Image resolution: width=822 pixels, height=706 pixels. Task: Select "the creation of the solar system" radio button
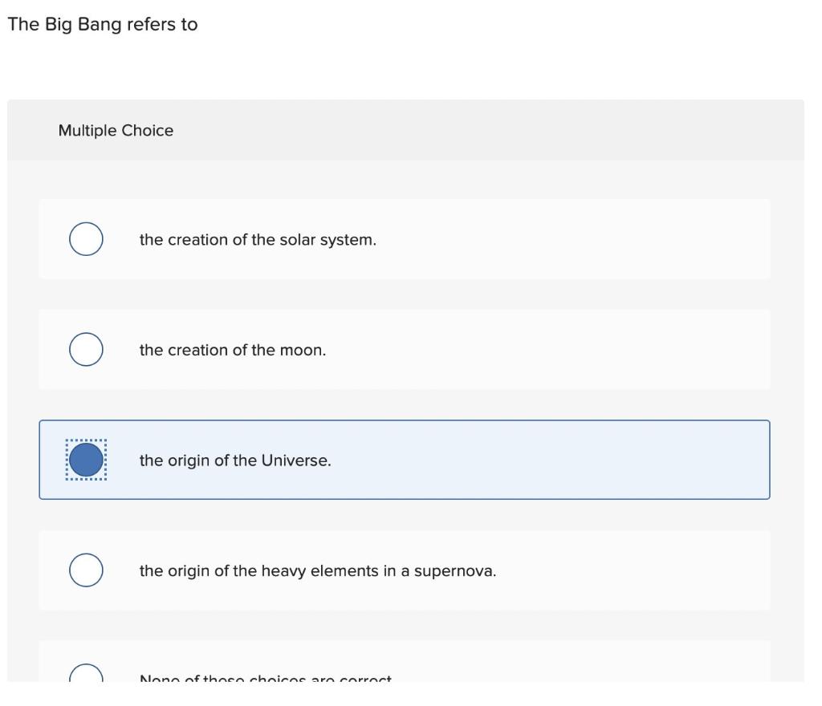click(x=86, y=238)
